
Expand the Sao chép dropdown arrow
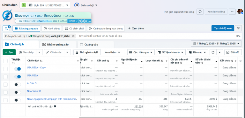pyautogui.click(x=39, y=52)
